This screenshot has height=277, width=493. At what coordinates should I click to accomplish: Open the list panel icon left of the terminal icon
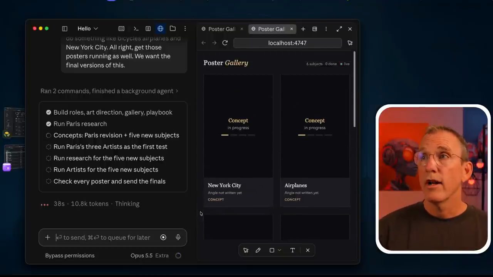(x=121, y=28)
